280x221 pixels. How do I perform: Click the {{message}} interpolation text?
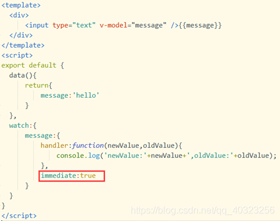coord(200,25)
